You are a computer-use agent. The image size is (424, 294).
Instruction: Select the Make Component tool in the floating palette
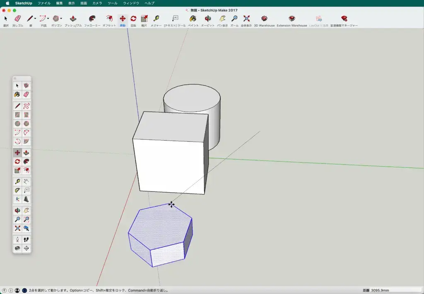click(26, 86)
